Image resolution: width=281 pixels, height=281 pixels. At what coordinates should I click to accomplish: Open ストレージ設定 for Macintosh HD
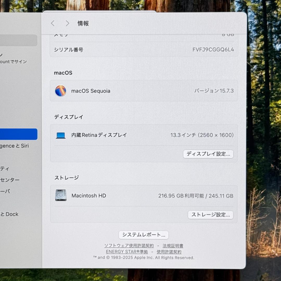210,215
